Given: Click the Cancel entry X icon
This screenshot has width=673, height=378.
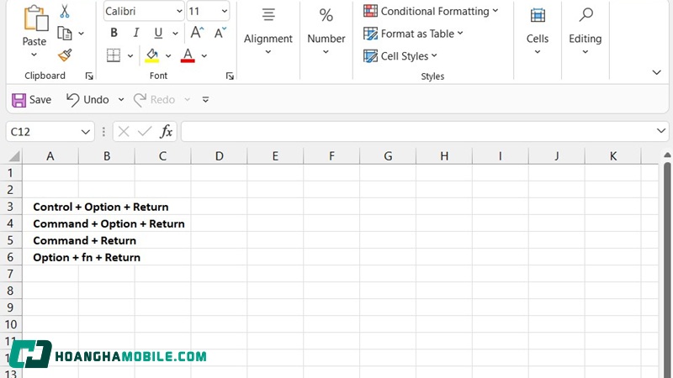Looking at the screenshot, I should [x=124, y=132].
